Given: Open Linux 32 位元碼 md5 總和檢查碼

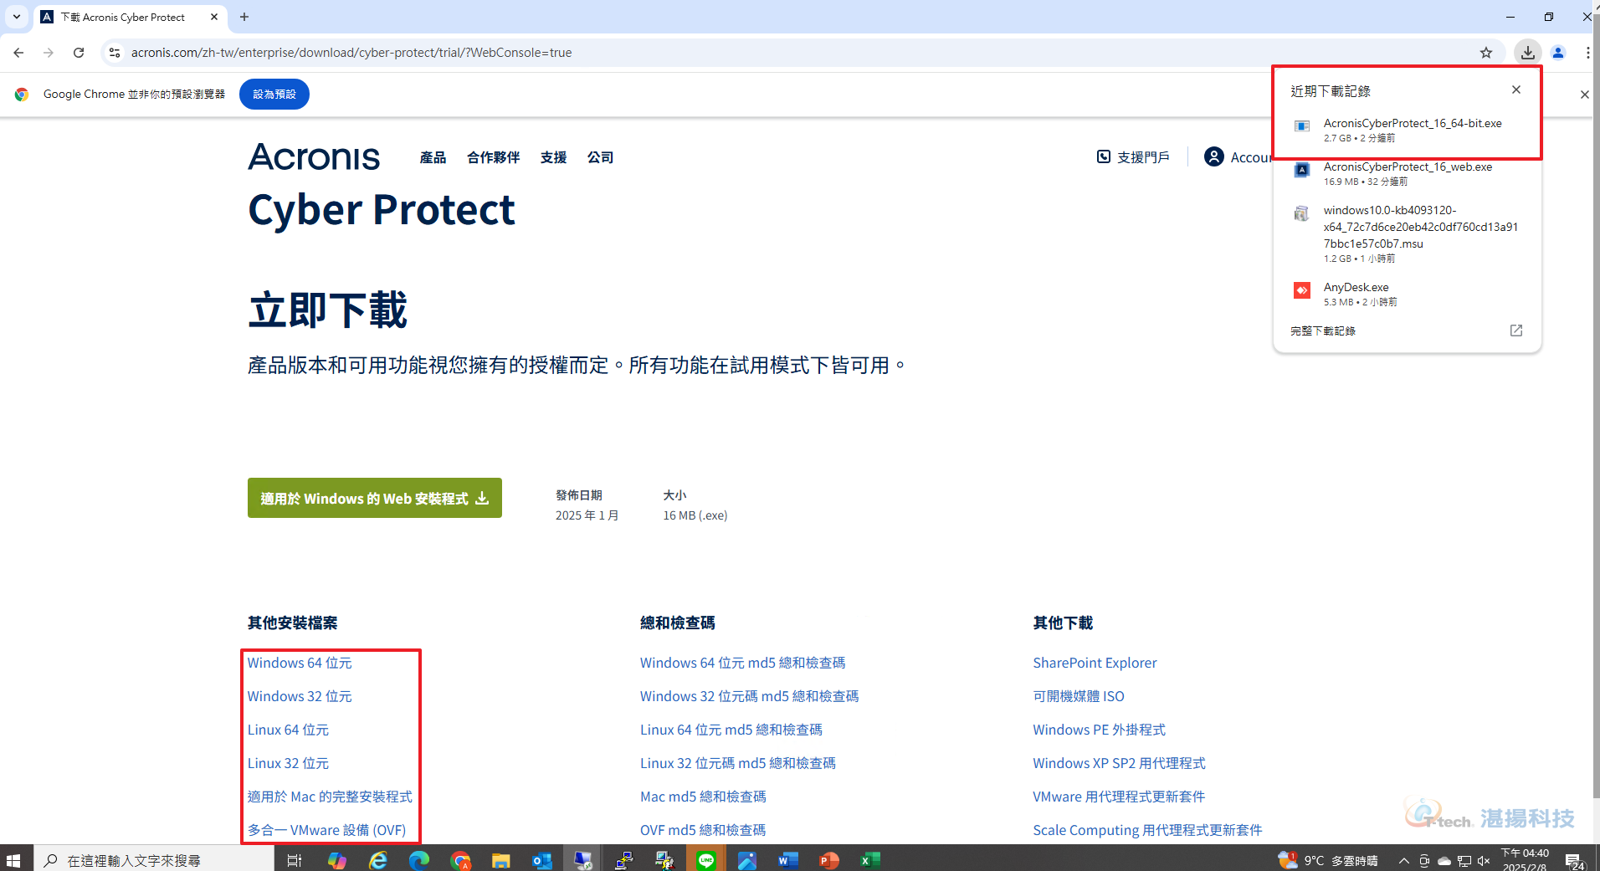Looking at the screenshot, I should click(x=738, y=763).
